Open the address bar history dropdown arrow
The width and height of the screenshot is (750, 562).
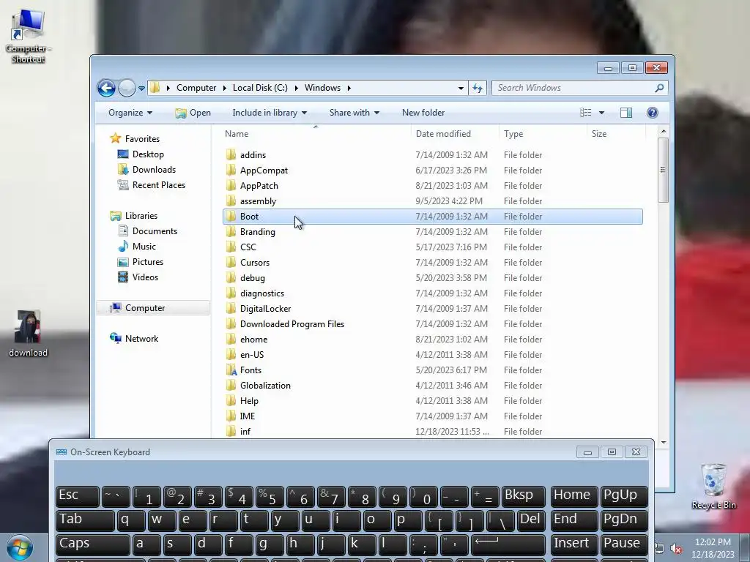coord(461,88)
